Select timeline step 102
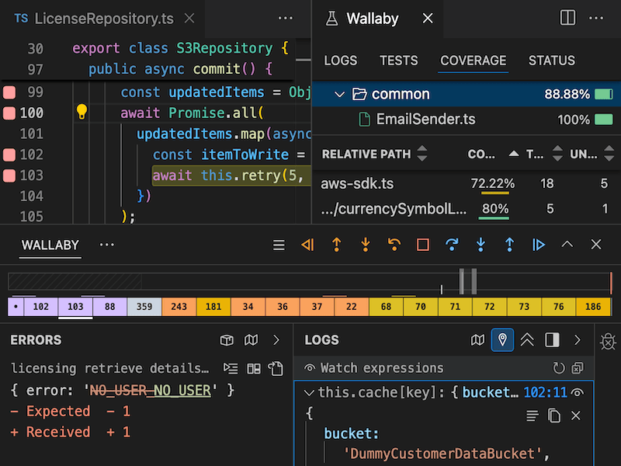Viewport: 621px width, 466px height. (x=41, y=307)
